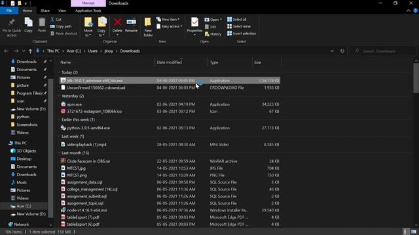This screenshot has width=419, height=235.
Task: Collapse the Last month (15) group
Action: click(x=59, y=153)
